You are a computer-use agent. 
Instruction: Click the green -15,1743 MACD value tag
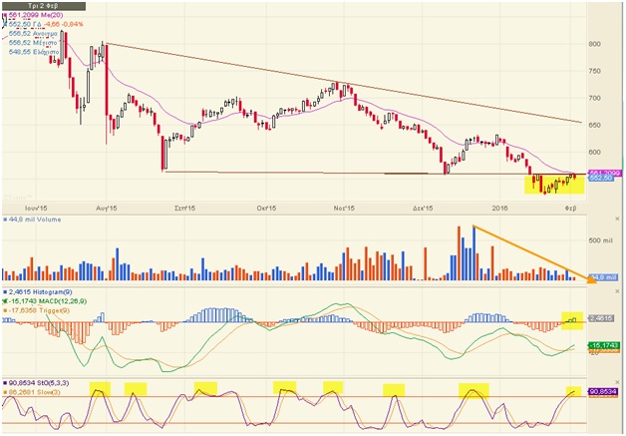(601, 345)
